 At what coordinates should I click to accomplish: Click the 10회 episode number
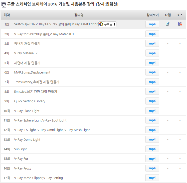pos(7,111)
